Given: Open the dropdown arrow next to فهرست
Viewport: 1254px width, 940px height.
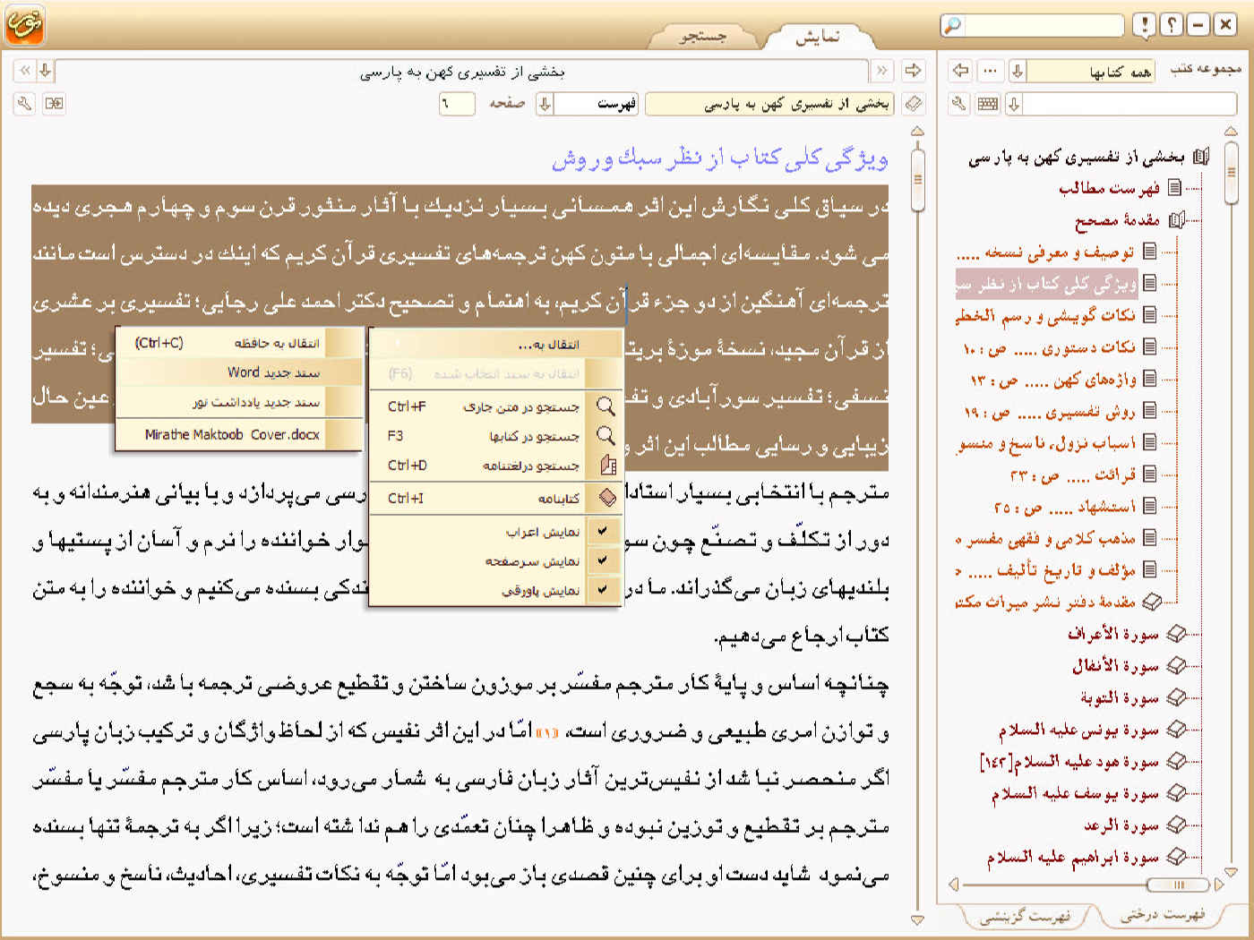Looking at the screenshot, I should (x=545, y=105).
